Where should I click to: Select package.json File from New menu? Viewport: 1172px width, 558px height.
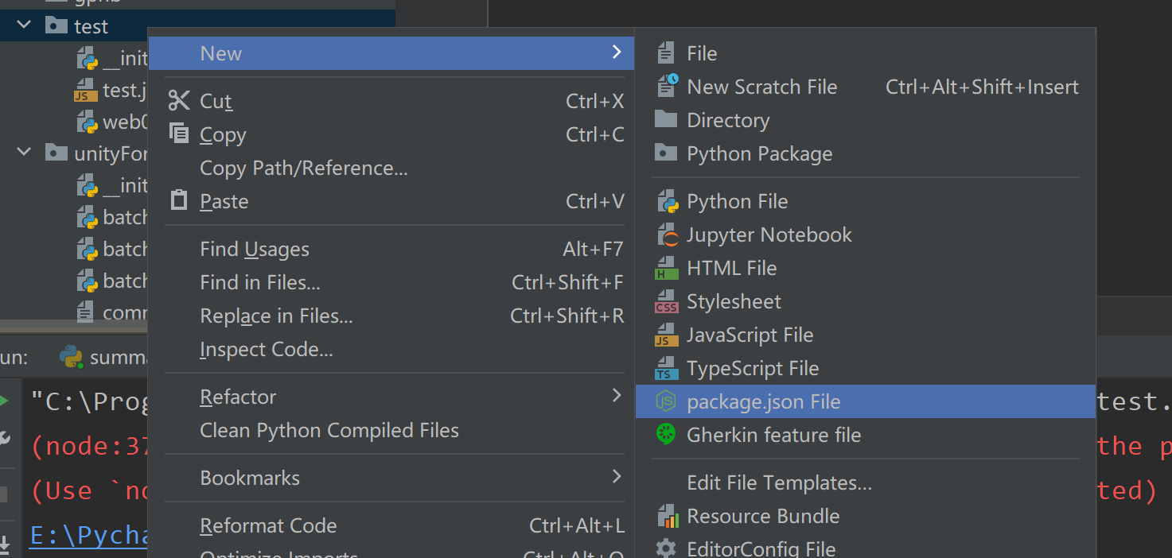(763, 402)
